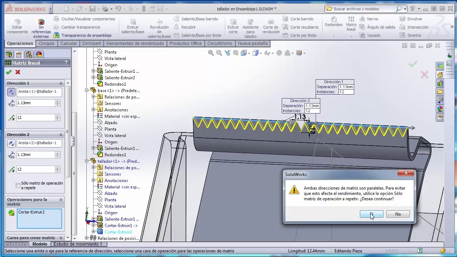457x257 pixels.
Task: Click viewport red X cancel corner
Action: [x=424, y=75]
